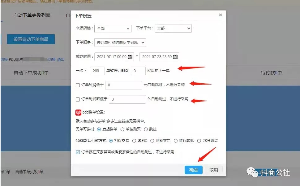The image size is (300, 186).
Task: Click the end date field 2021-07-23 23:59
Action: 159,57
